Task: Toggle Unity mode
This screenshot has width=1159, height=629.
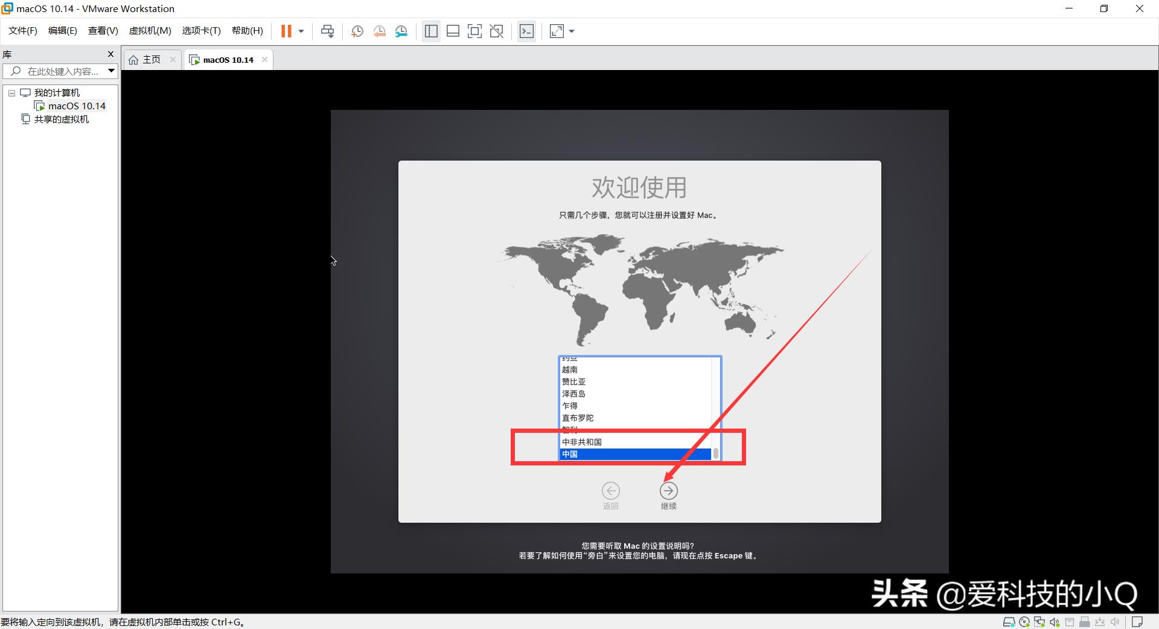Action: [497, 31]
